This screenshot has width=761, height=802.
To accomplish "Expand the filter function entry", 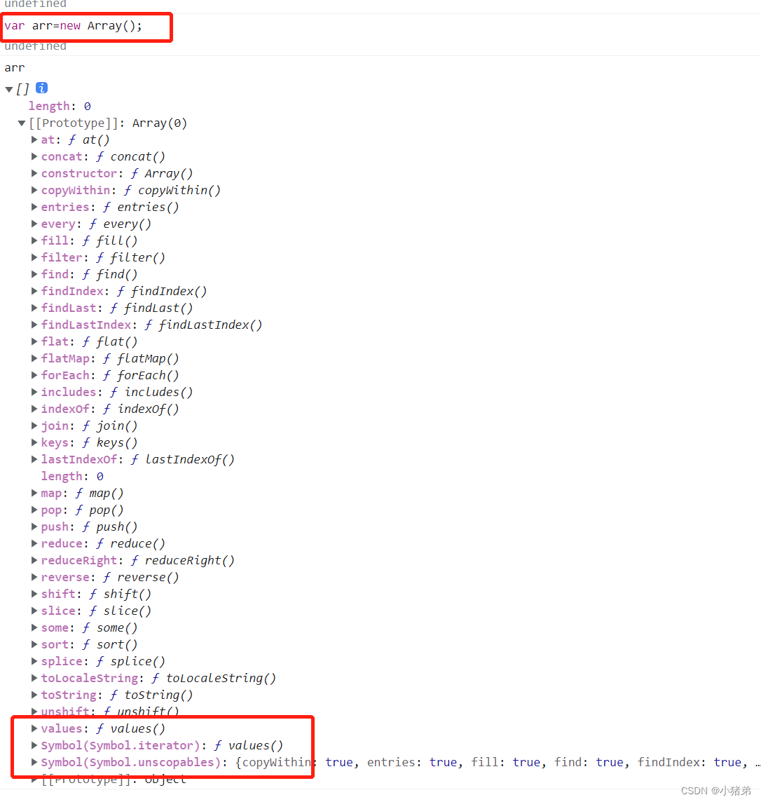I will click(x=34, y=257).
